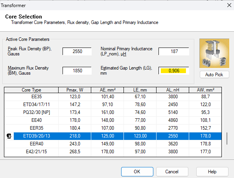Click AL value 2770
234x178 pixels.
pyautogui.click(x=173, y=128)
